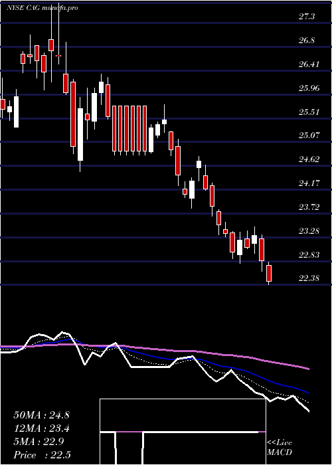The width and height of the screenshot is (332, 465).
Task: Click the 25.07 price axis label
Action: coord(309,136)
